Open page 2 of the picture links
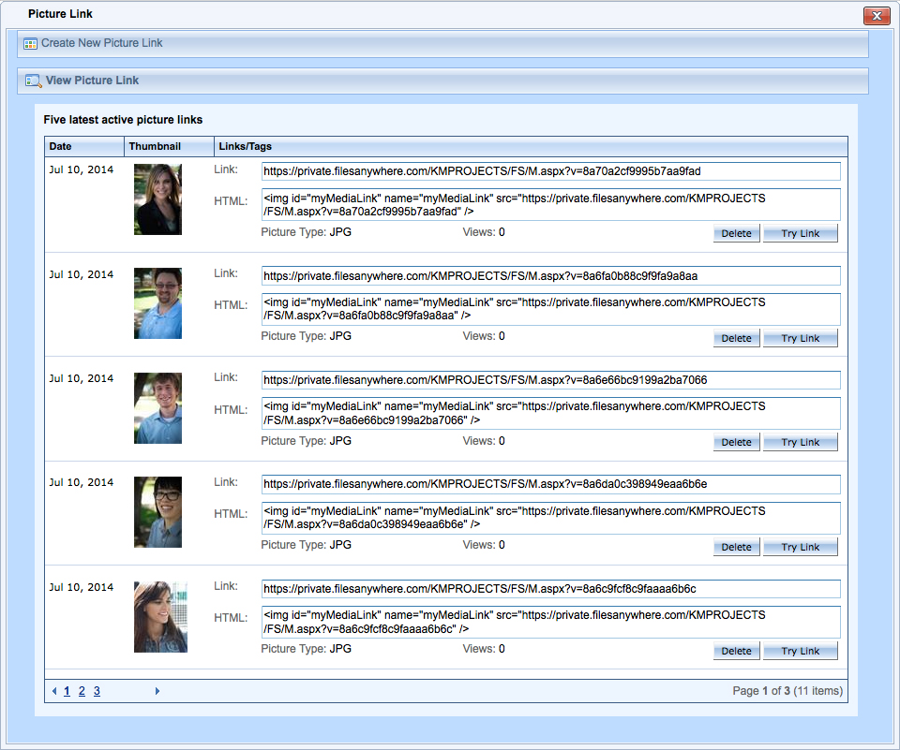This screenshot has height=750, width=900. [82, 691]
